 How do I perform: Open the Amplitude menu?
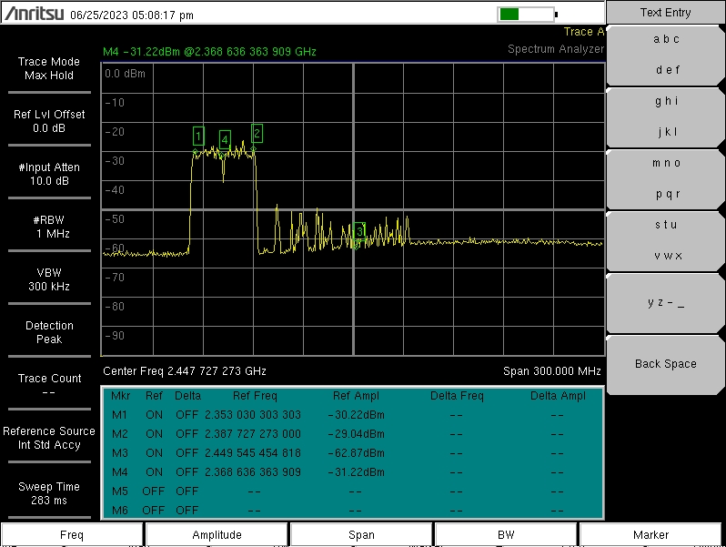coord(217,535)
